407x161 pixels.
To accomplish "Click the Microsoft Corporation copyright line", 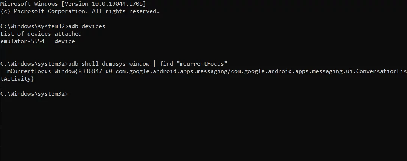I will click(x=80, y=11).
